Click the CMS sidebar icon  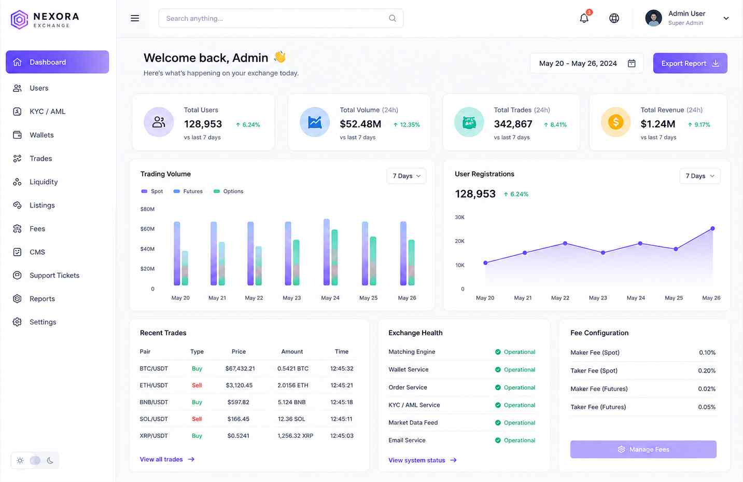[x=17, y=252]
